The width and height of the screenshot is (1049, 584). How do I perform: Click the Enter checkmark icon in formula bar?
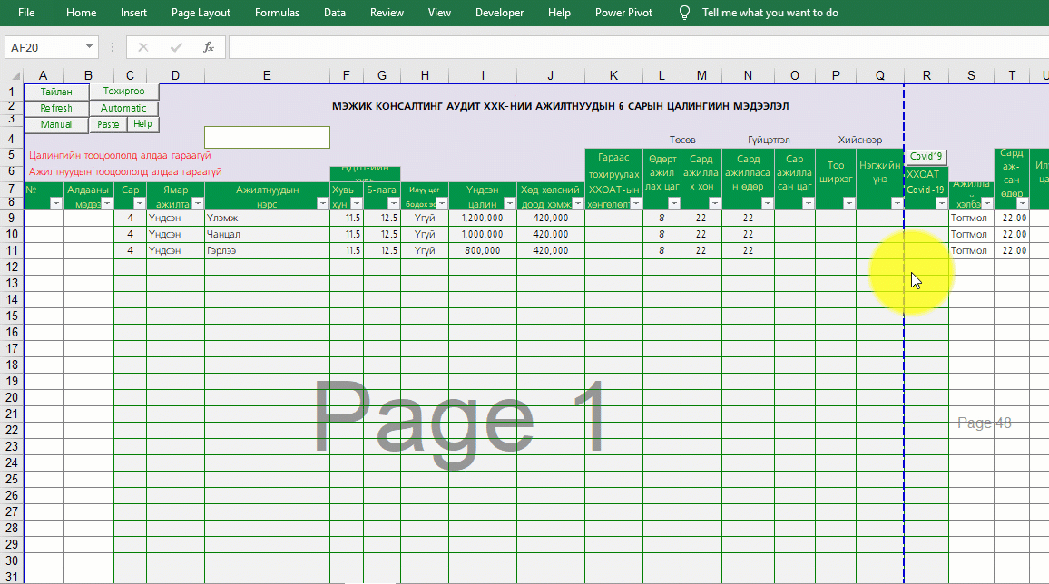pyautogui.click(x=176, y=47)
